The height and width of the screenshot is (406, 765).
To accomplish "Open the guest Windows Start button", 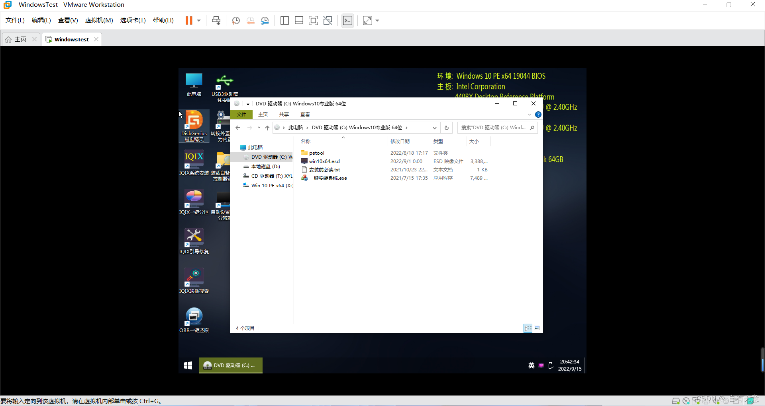I will coord(188,365).
